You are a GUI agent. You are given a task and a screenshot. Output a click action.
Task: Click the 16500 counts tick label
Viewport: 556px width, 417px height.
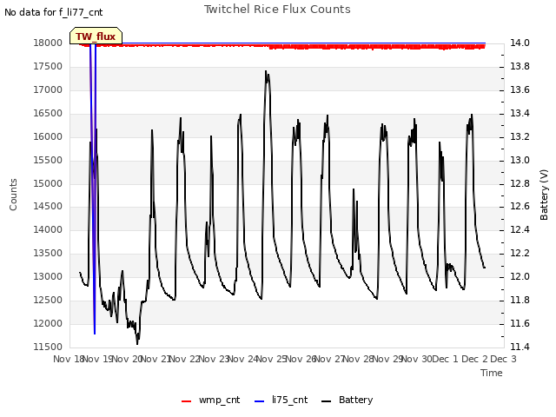[48, 114]
